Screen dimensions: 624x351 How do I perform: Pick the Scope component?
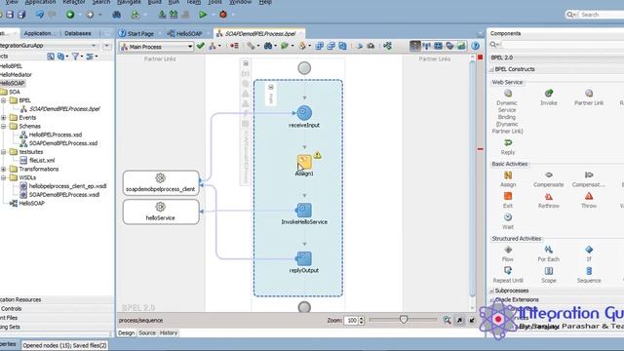(548, 275)
